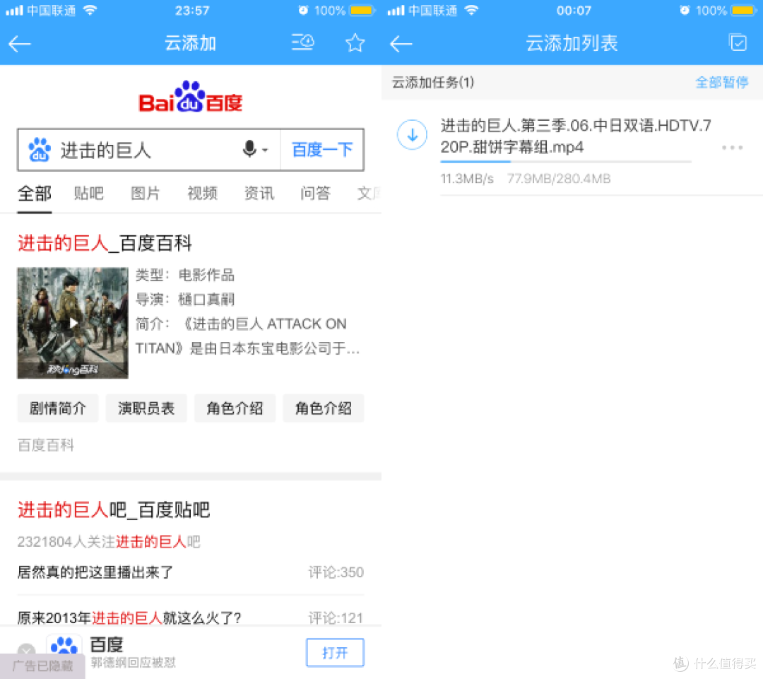
Task: Open the post 居然真的把这里播出来了
Action: tap(95, 572)
